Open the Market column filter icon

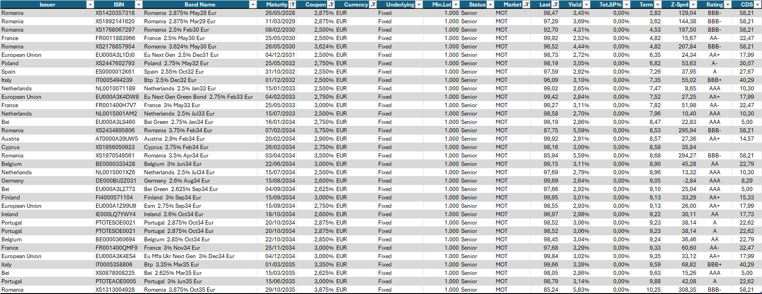pos(526,5)
